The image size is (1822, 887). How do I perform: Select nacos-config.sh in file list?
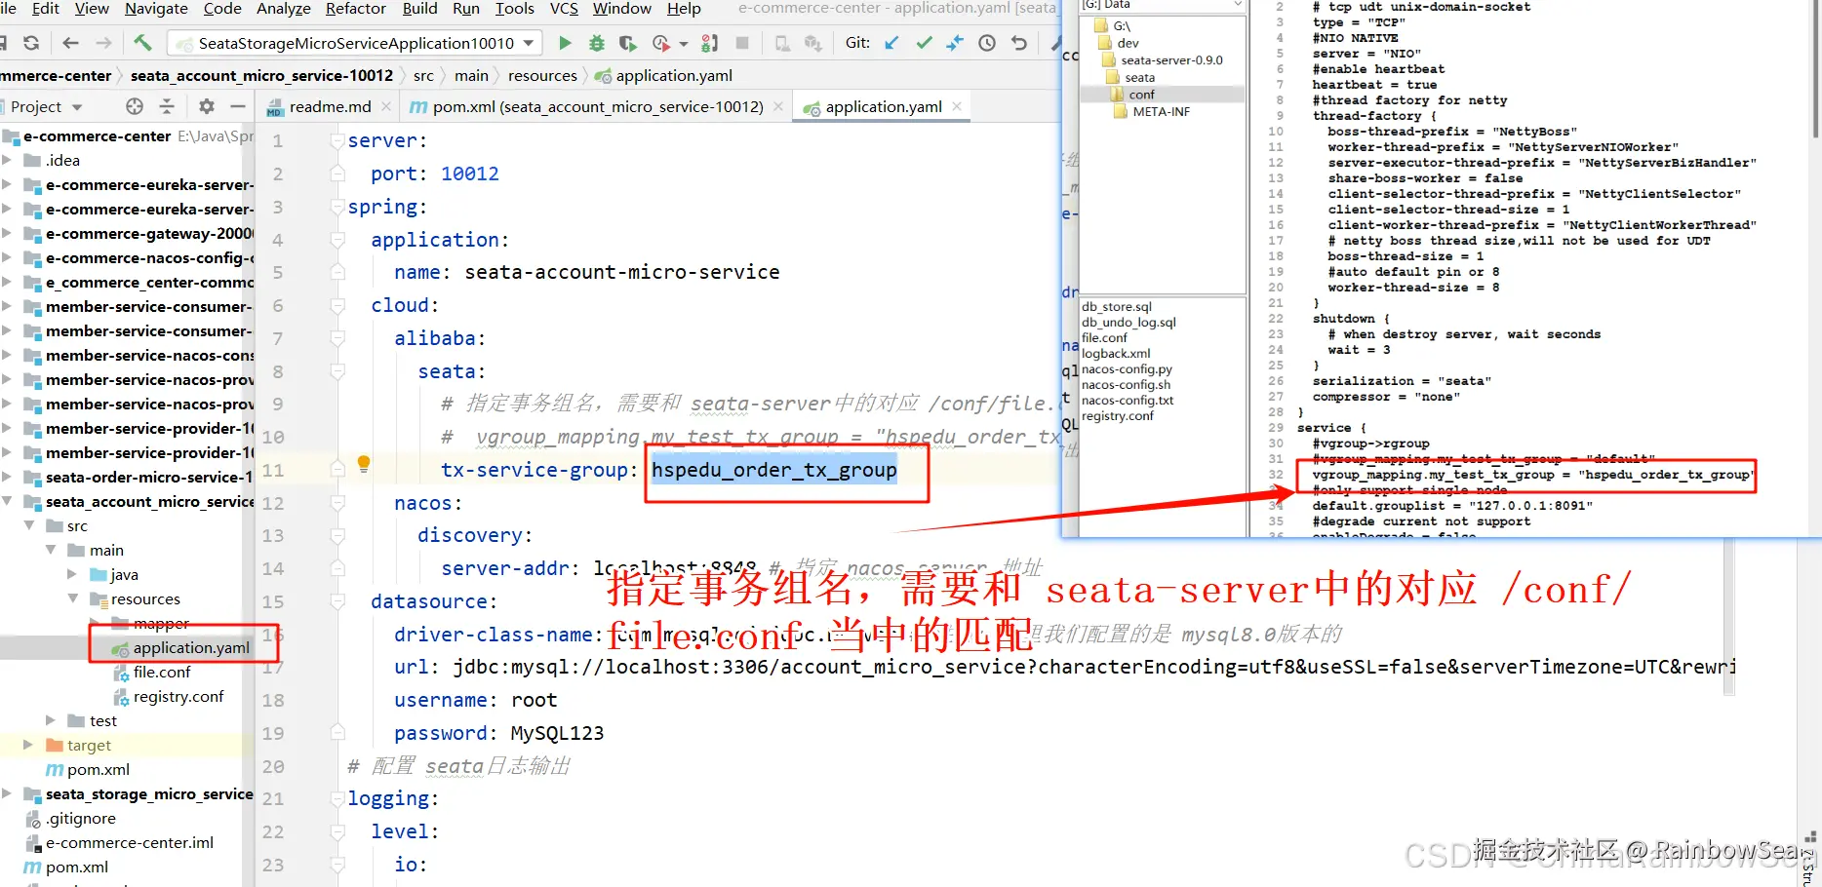click(1127, 384)
